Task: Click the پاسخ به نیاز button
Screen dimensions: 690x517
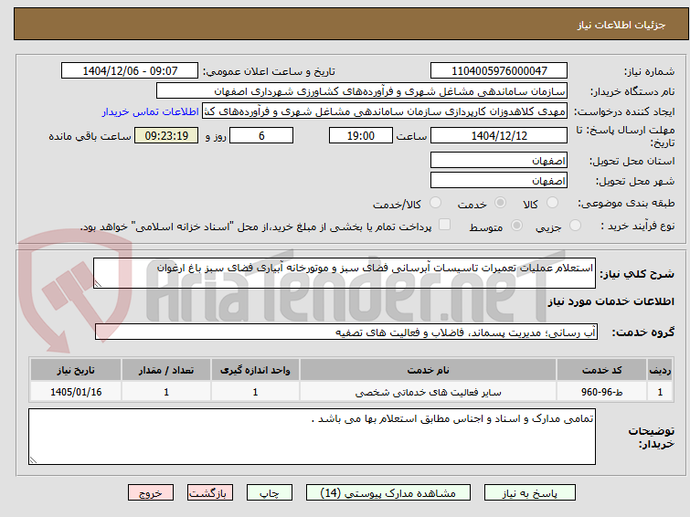Action: (x=530, y=493)
